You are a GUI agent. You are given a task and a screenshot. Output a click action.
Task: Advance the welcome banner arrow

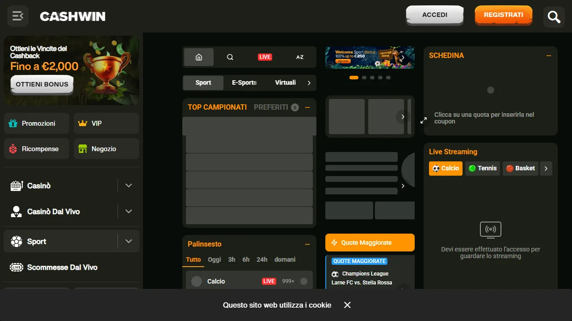(402, 58)
